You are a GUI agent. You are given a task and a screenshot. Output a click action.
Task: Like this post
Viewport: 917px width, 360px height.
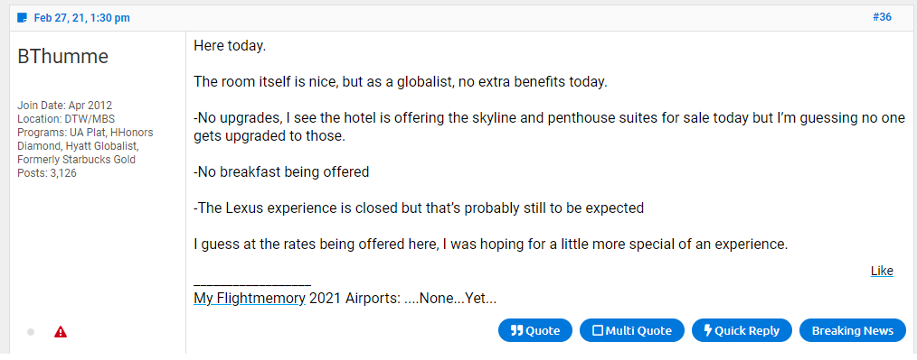coord(882,271)
